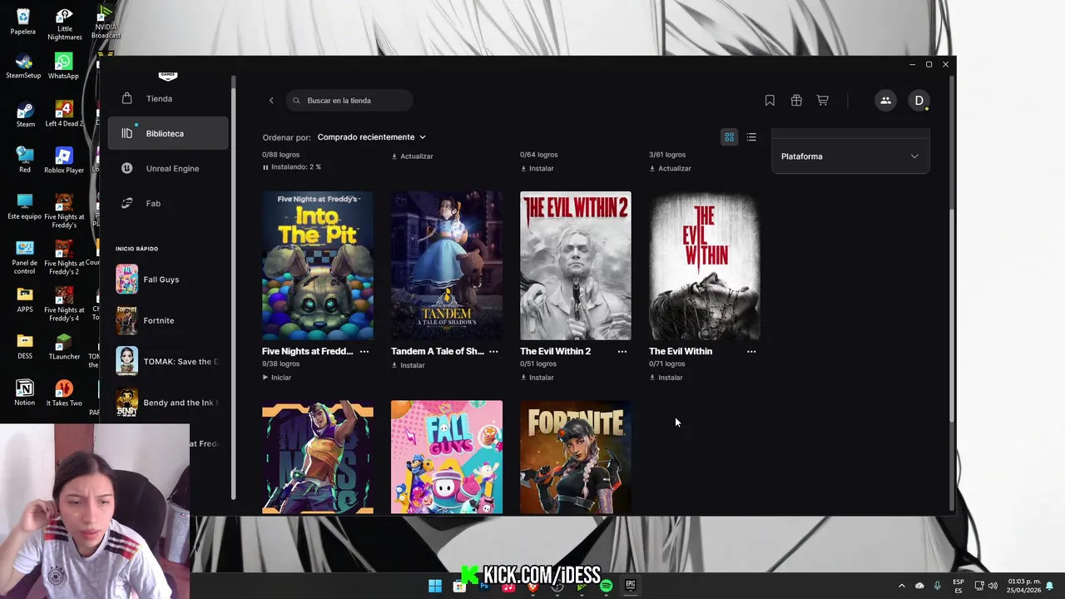Click Instalar under The Evil Within 2
Image resolution: width=1065 pixels, height=599 pixels.
(537, 378)
